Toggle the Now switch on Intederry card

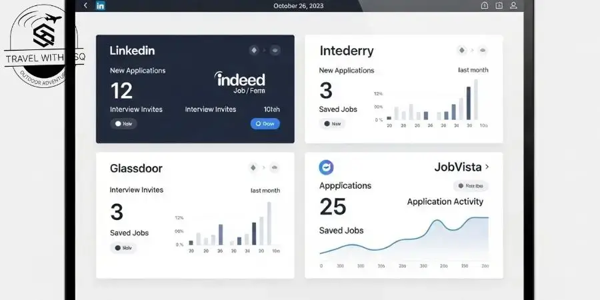(x=332, y=123)
